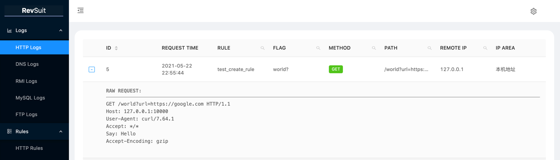Click the 127.0.0.1 remote IP cell

coord(452,69)
